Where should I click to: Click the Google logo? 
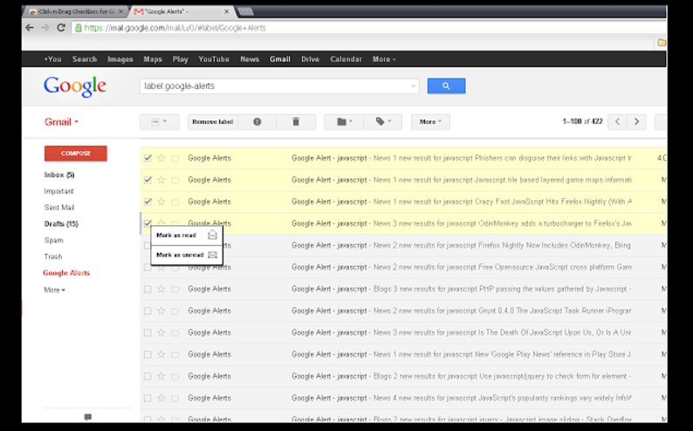coord(75,86)
